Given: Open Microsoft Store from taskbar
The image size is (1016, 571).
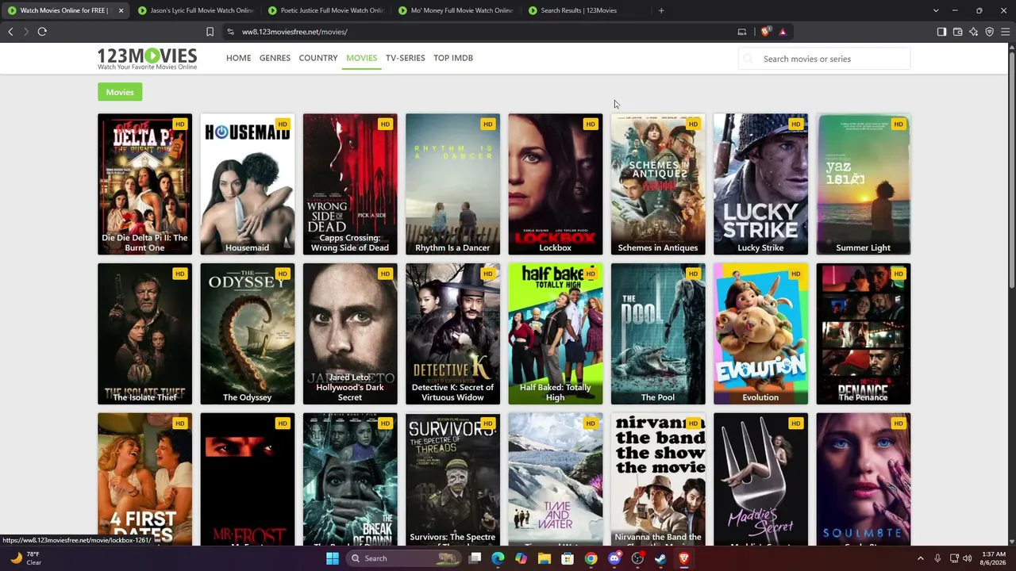Looking at the screenshot, I should pos(568,558).
